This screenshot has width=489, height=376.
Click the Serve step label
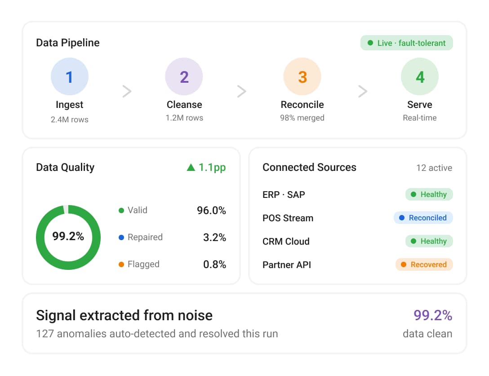tap(420, 104)
